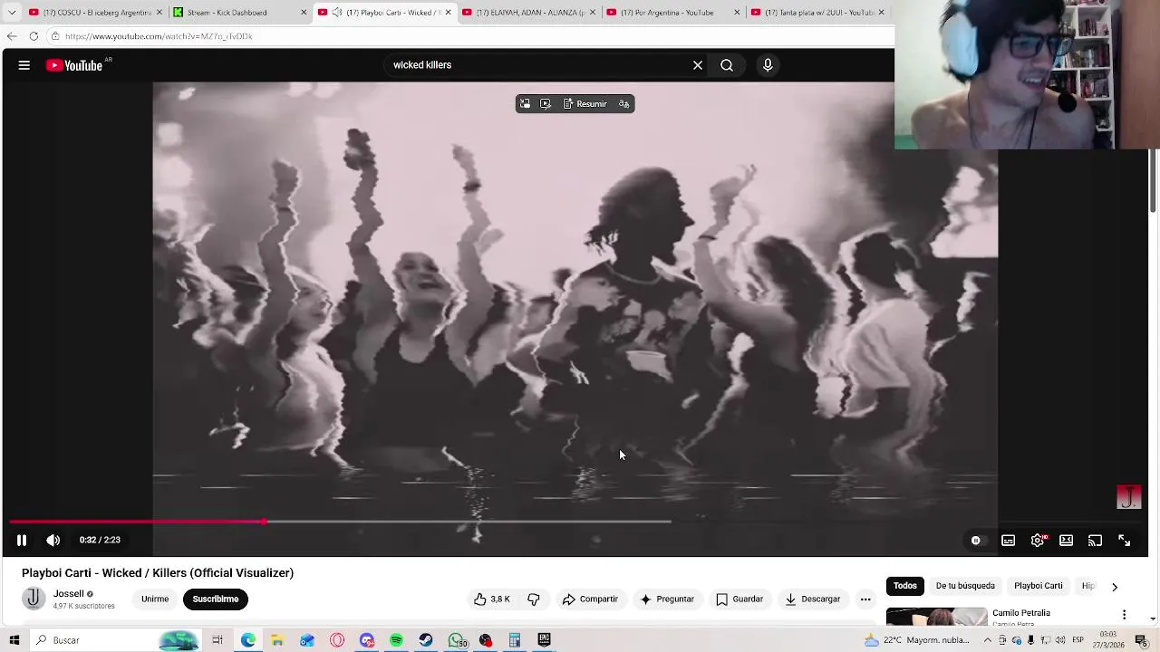This screenshot has height=652, width=1160.
Task: Open the Camilo Petralia recommended video thumbnail
Action: [937, 617]
